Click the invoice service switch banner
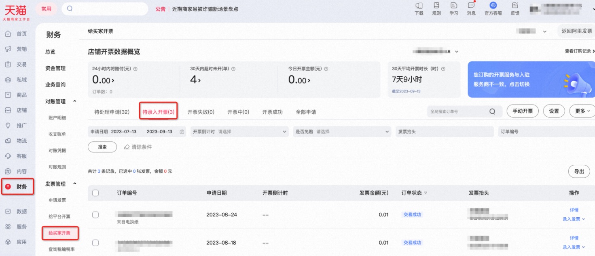 click(531, 80)
